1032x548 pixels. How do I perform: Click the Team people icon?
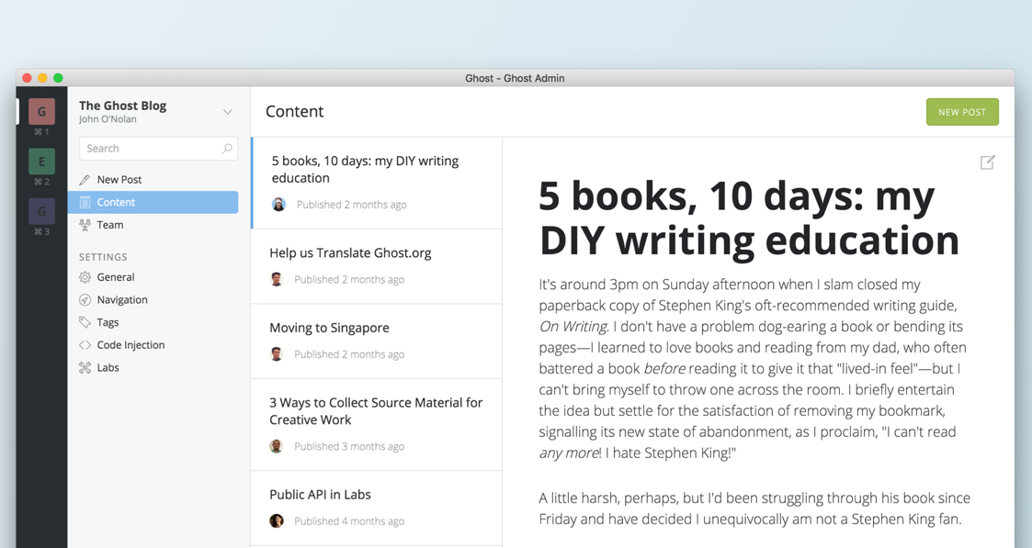tap(85, 225)
